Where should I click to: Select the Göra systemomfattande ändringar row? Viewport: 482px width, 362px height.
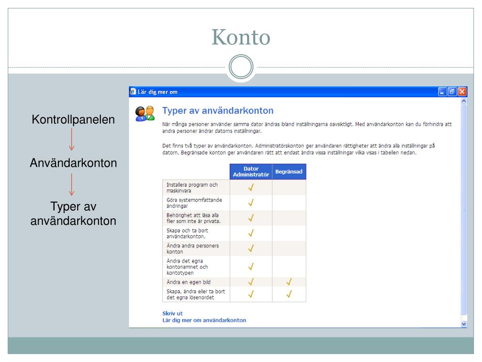(x=234, y=203)
